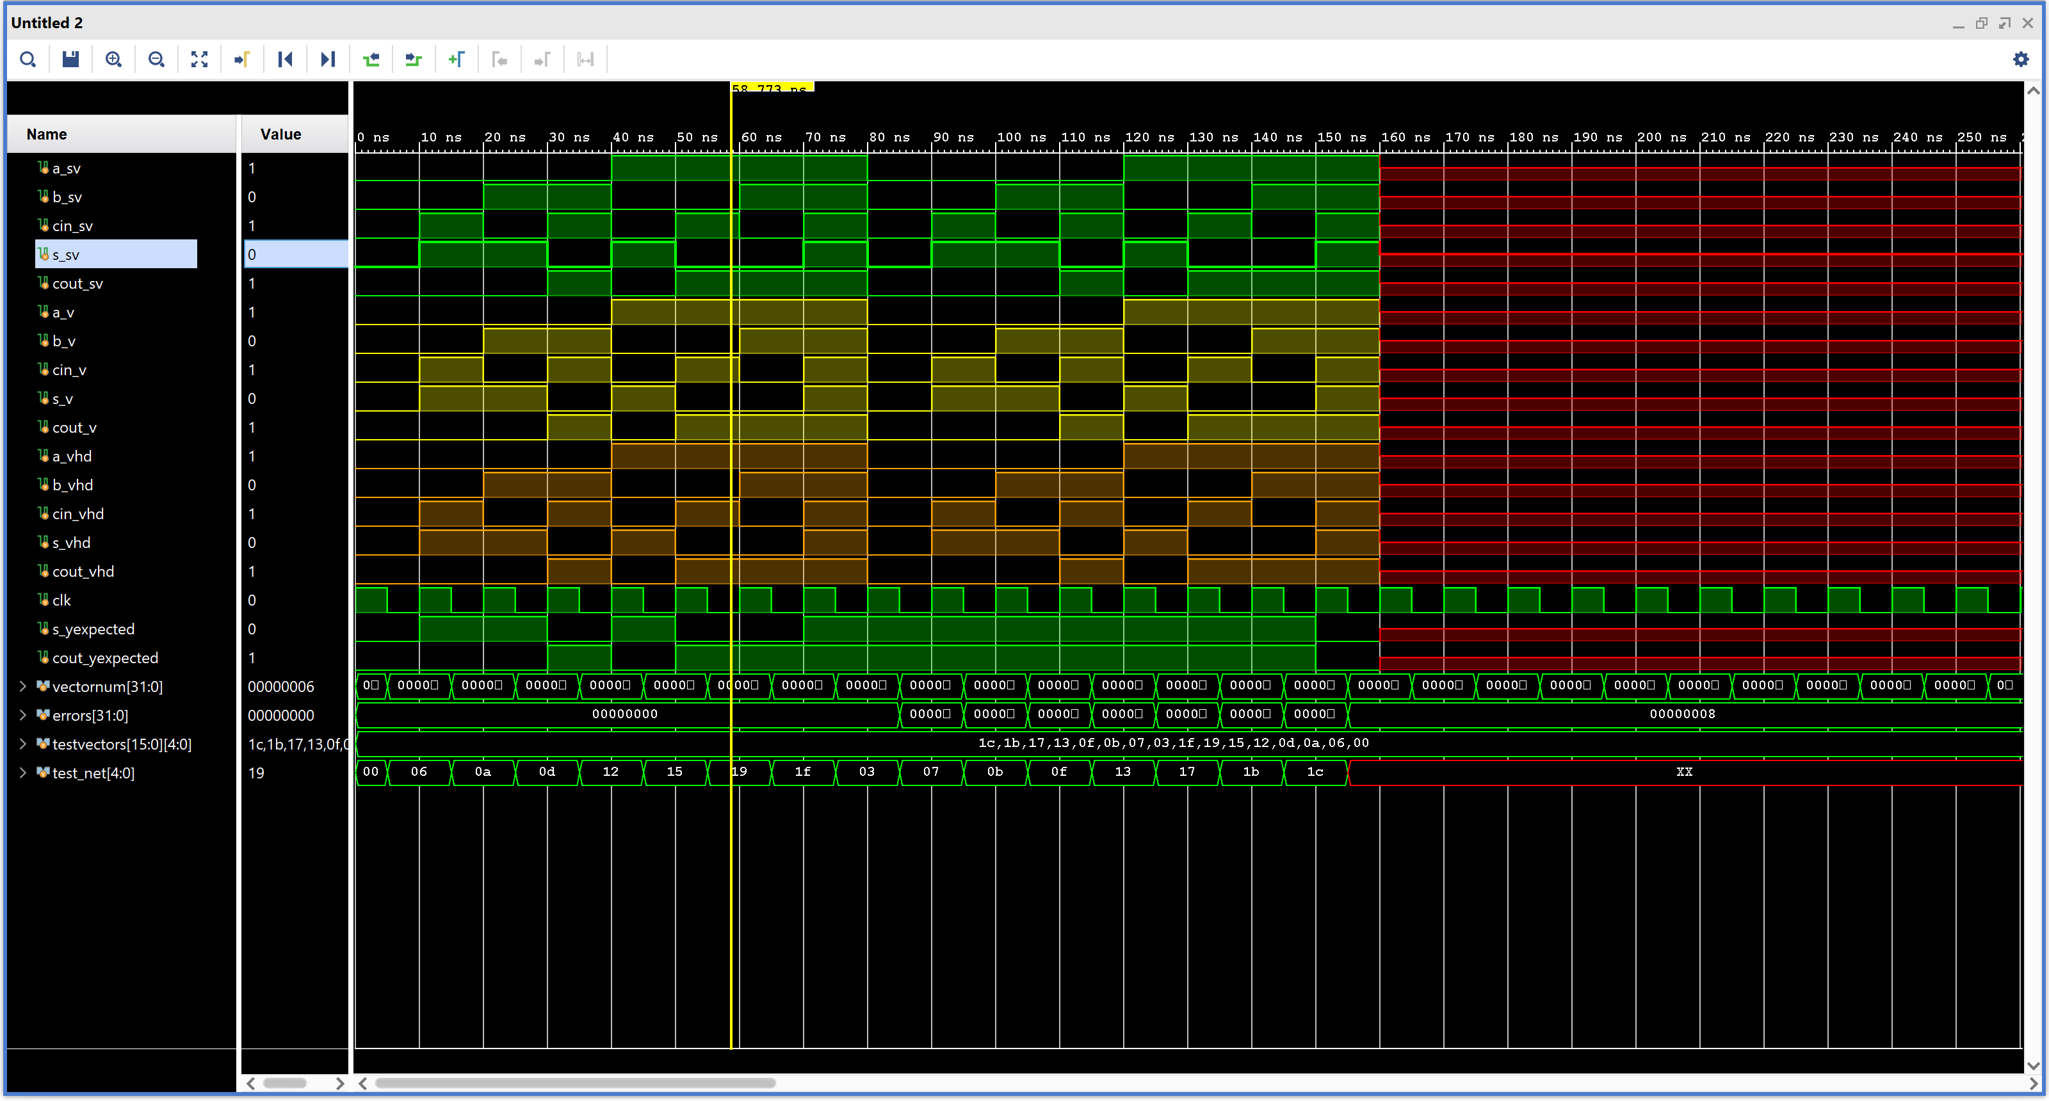Select the cout_sv signal row
This screenshot has width=2049, height=1101.
click(78, 284)
